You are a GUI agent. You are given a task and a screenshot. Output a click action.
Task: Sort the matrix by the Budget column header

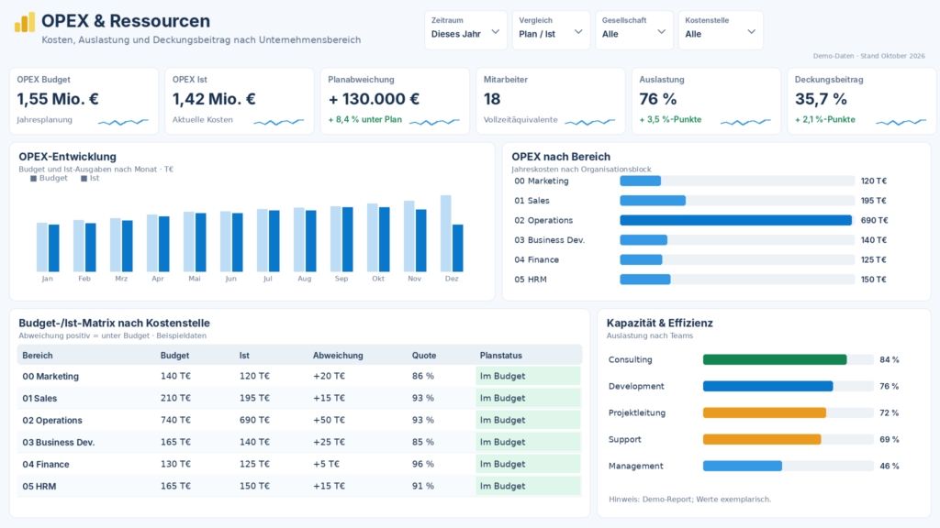[x=174, y=356]
